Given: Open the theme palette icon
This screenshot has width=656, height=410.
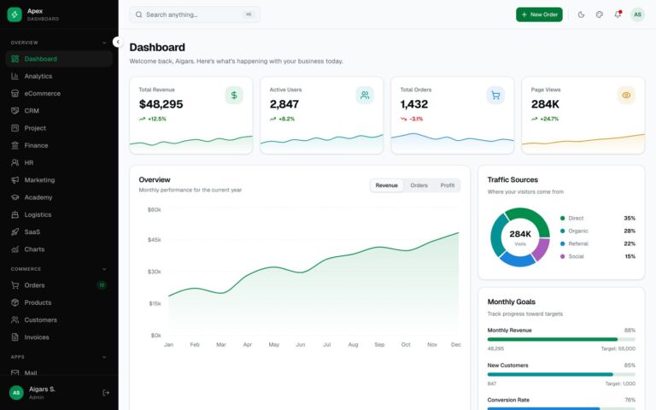Looking at the screenshot, I should (x=599, y=15).
